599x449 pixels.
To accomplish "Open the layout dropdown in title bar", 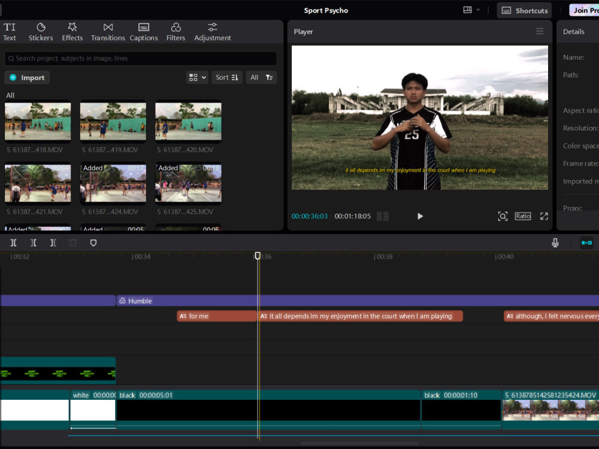I will (471, 10).
